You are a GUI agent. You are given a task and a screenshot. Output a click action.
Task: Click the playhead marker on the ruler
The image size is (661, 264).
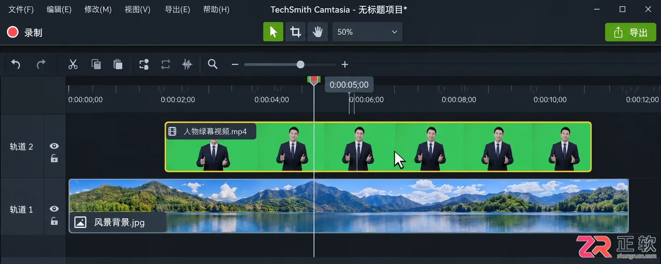(314, 80)
